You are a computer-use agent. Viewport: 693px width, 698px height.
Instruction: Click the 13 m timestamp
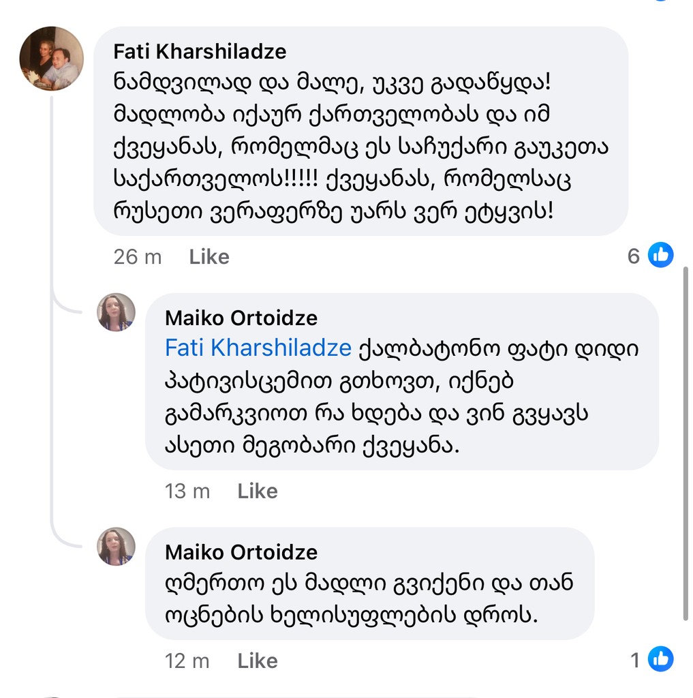coord(187,491)
